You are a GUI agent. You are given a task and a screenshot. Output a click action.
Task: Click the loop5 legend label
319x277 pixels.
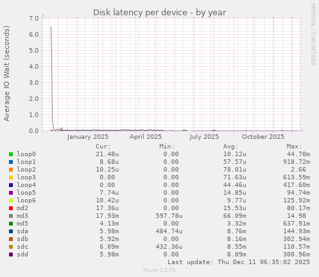26,193
